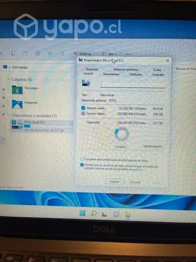The image size is (196, 262).
Task: Switch to the Seguridad tab
Action: click(x=92, y=69)
